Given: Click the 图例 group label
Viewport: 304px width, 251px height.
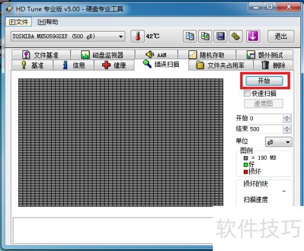Looking at the screenshot, I should pyautogui.click(x=246, y=151).
